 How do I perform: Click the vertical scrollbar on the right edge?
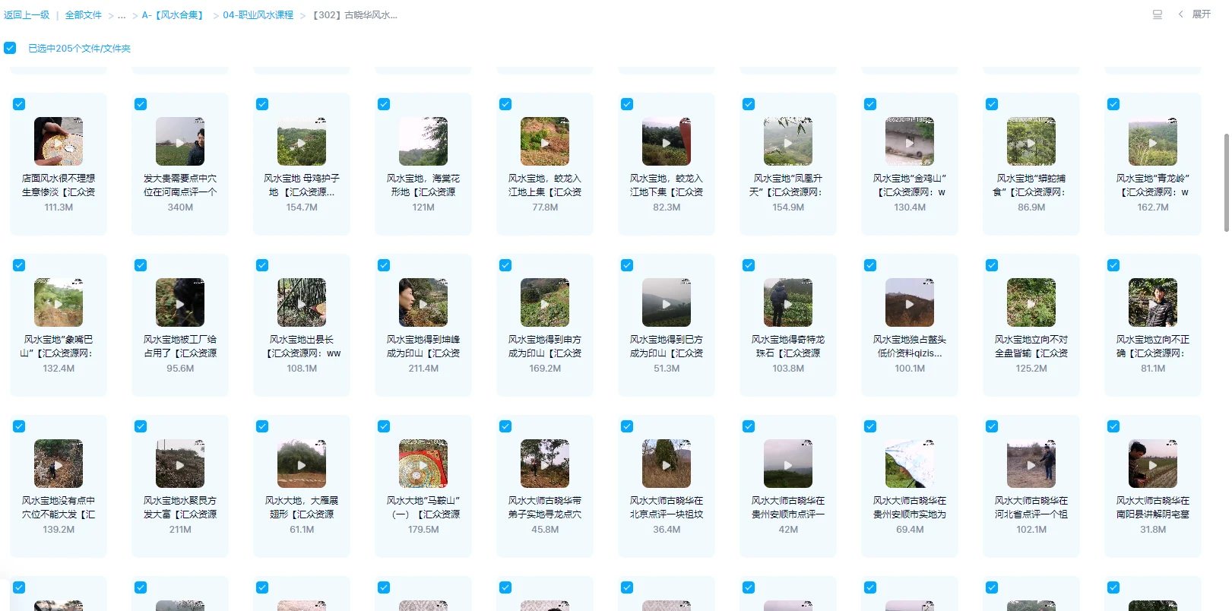point(1226,182)
